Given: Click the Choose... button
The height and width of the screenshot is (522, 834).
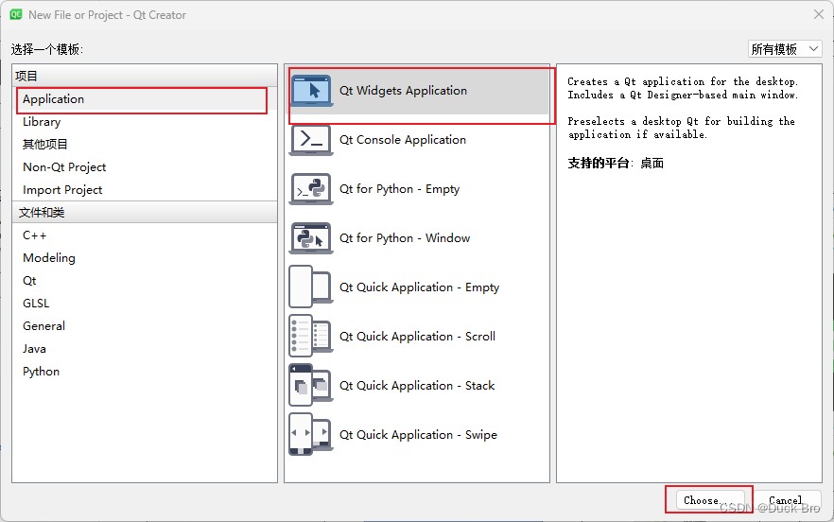Looking at the screenshot, I should pyautogui.click(x=709, y=500).
